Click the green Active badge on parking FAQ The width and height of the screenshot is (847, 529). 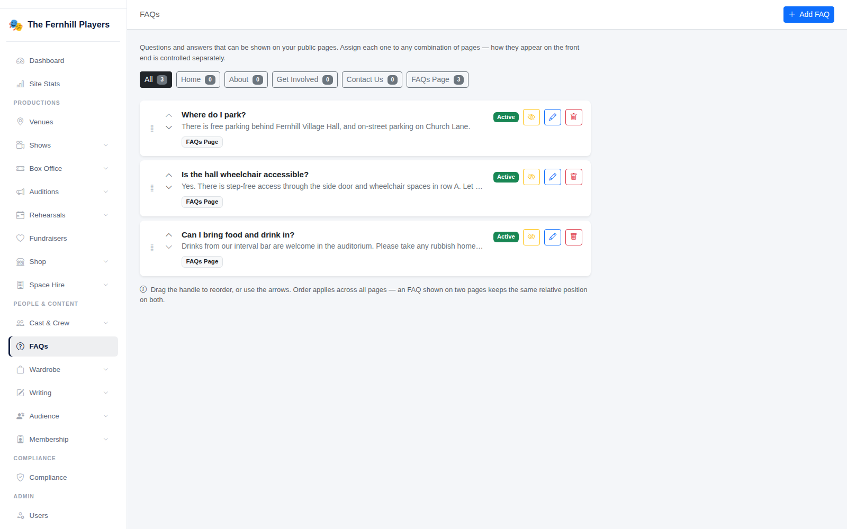tap(506, 117)
